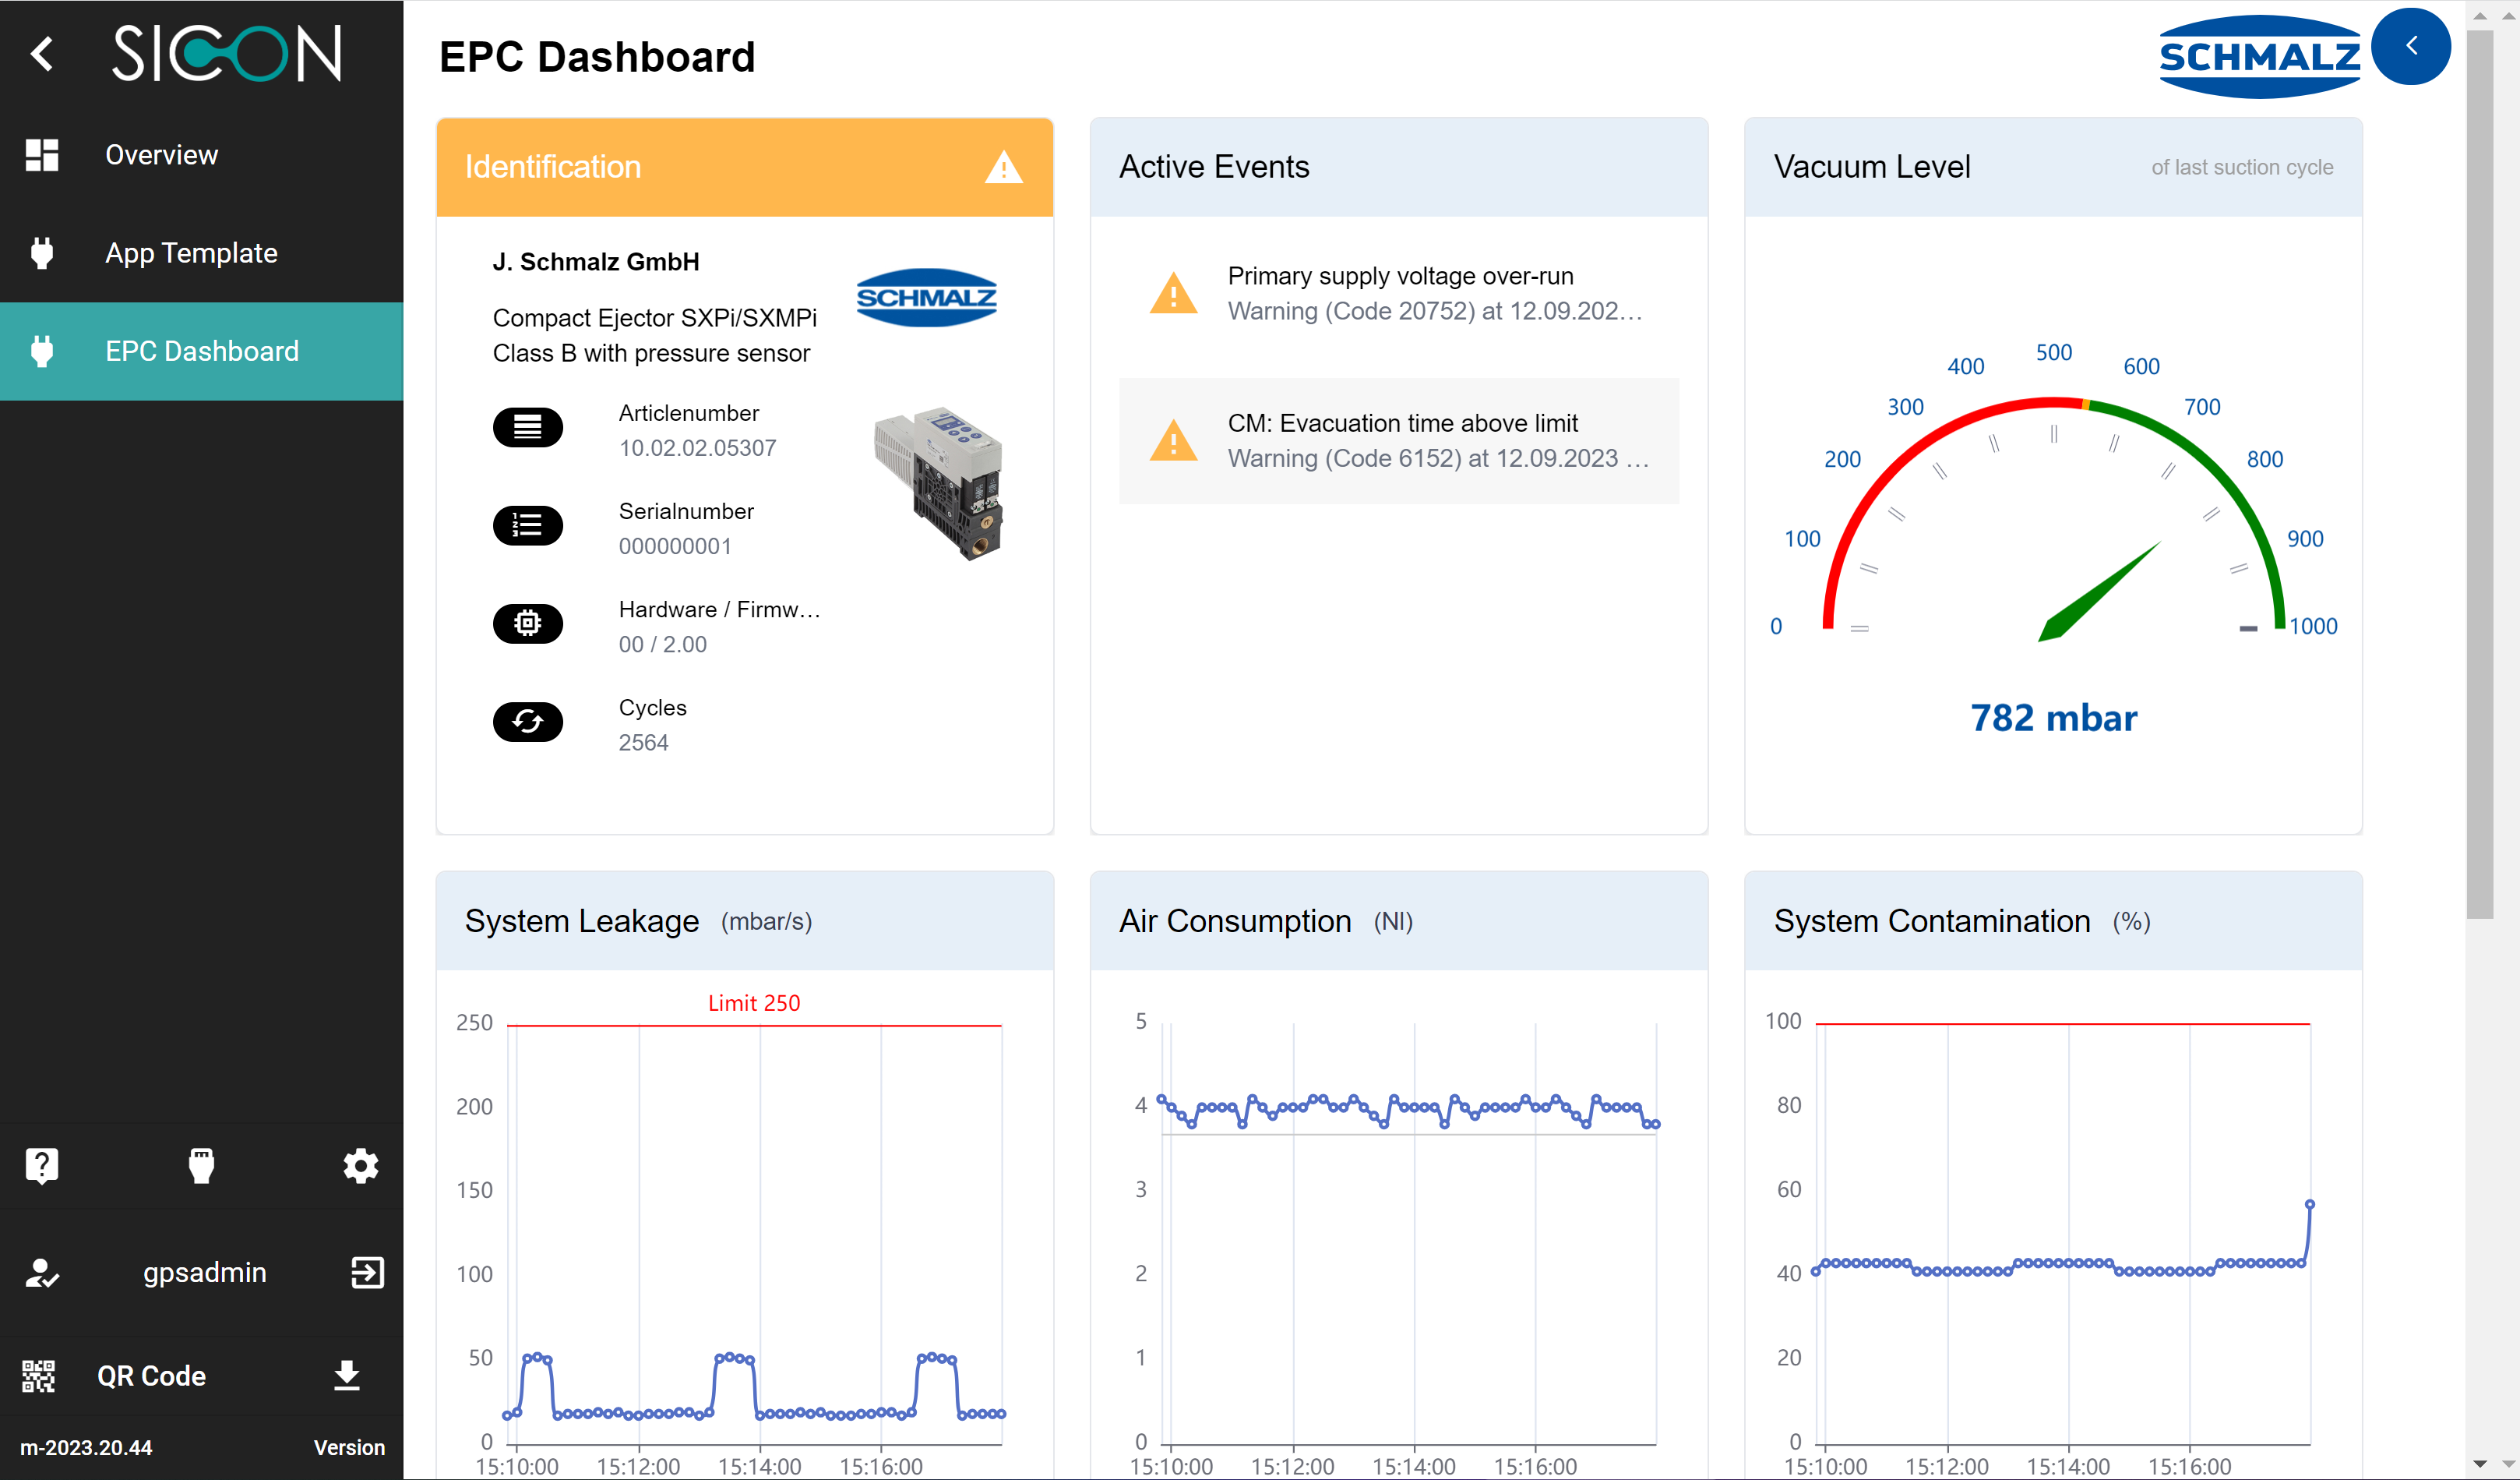
Task: Expand panel using blue round chevron button
Action: [2410, 46]
